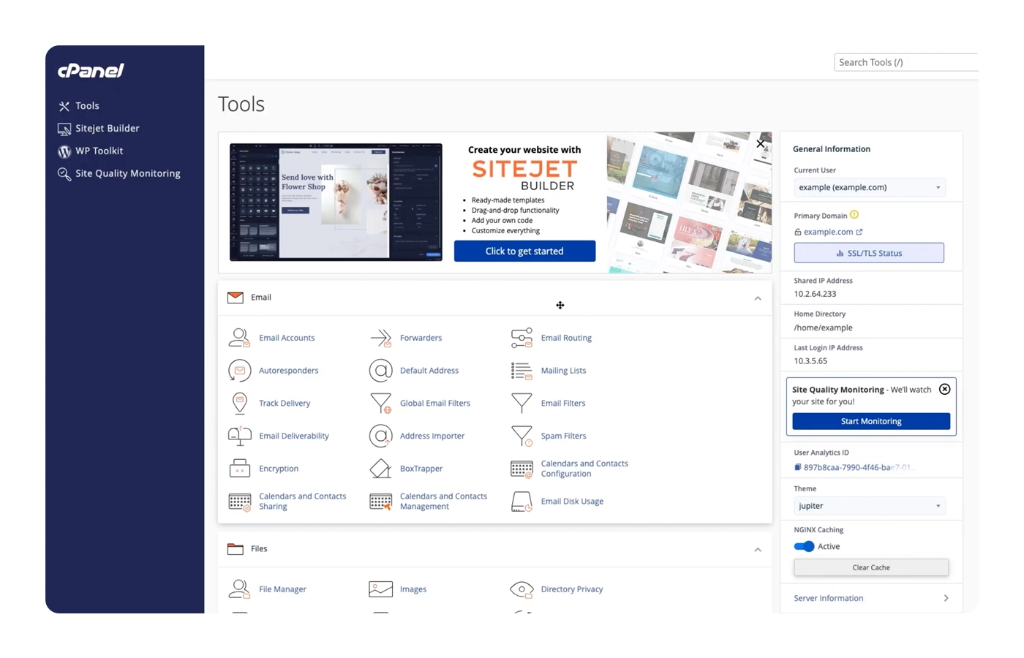The width and height of the screenshot is (1024, 658).
Task: Click the Sitejet editor preview thumbnail
Action: (x=336, y=203)
